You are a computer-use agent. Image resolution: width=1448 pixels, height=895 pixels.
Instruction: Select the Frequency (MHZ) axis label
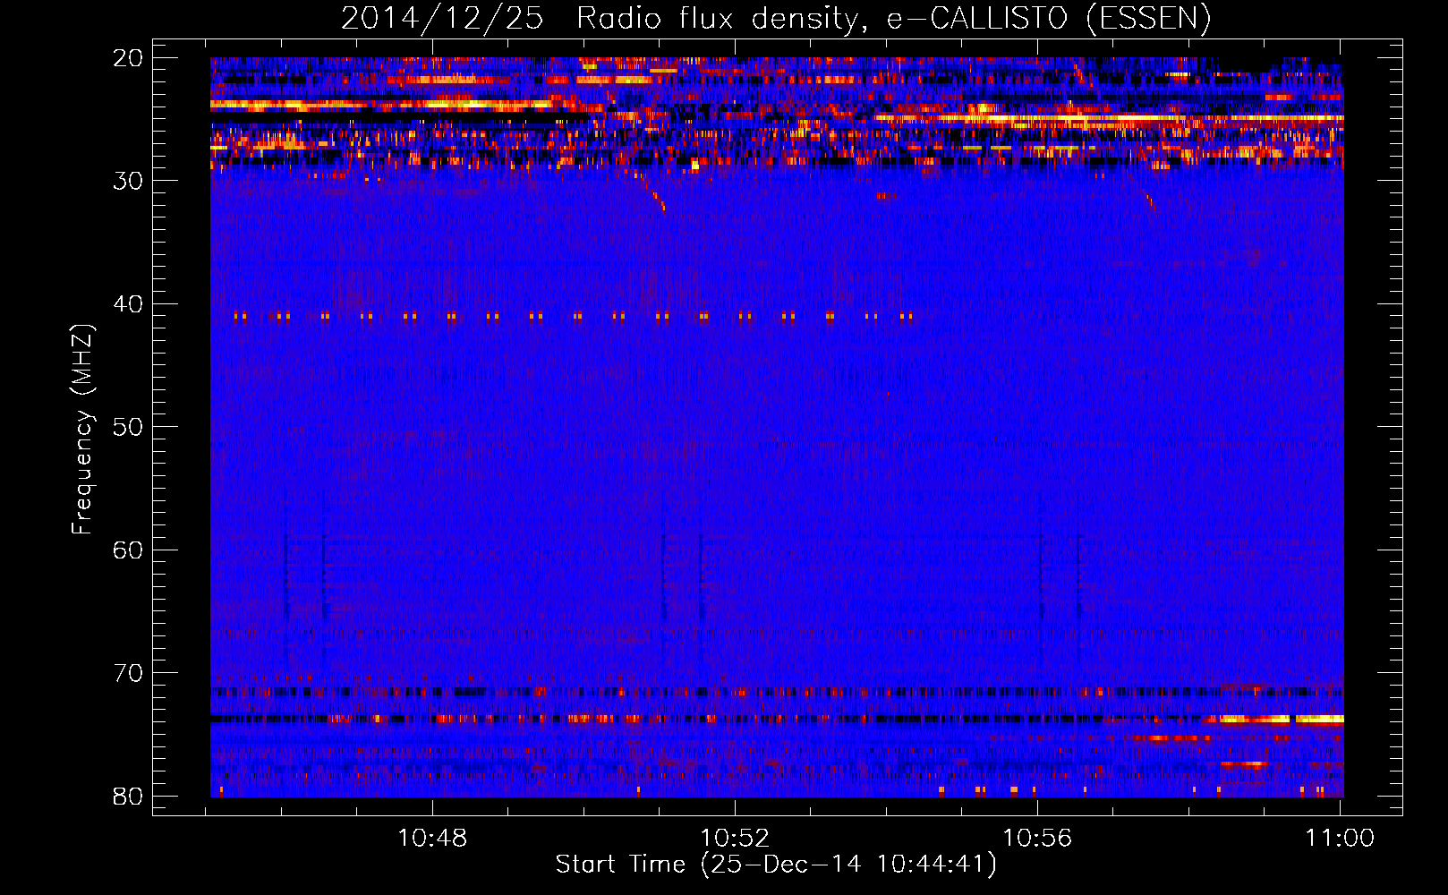82,430
